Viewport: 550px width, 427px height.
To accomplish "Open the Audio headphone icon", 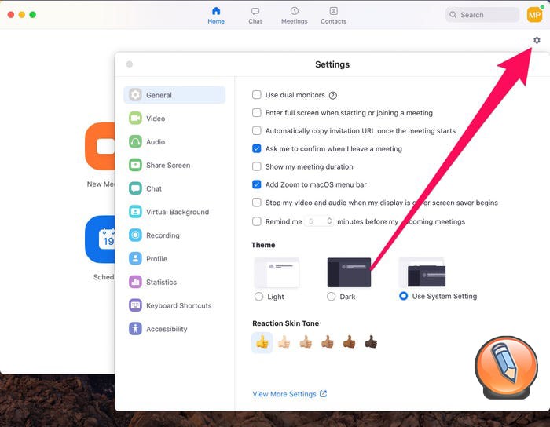I will tap(135, 141).
